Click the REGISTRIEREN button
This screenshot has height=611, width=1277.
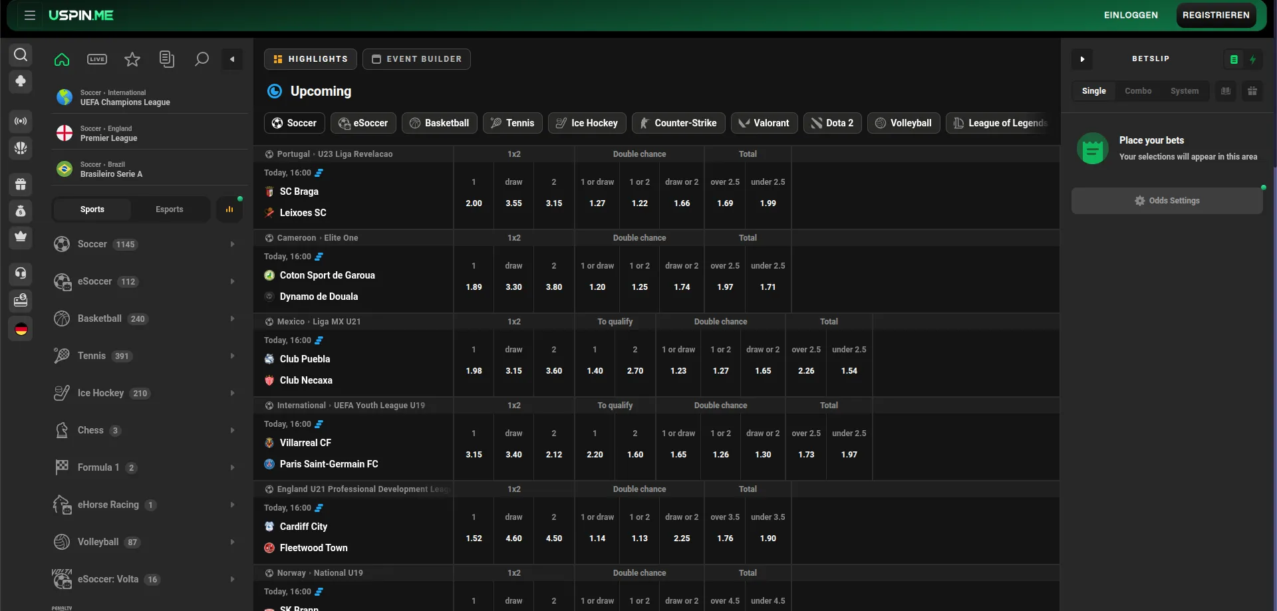[x=1215, y=15]
